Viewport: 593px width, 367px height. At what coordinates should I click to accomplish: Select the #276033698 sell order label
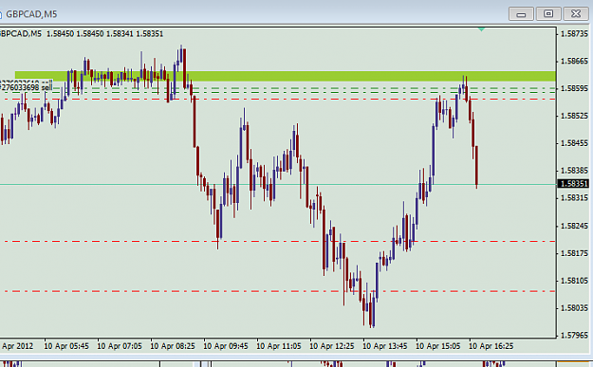[26, 87]
